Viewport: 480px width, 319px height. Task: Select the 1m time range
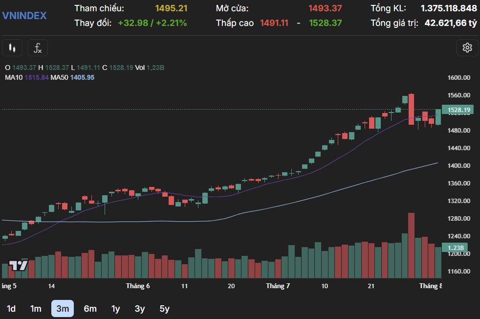click(x=36, y=309)
